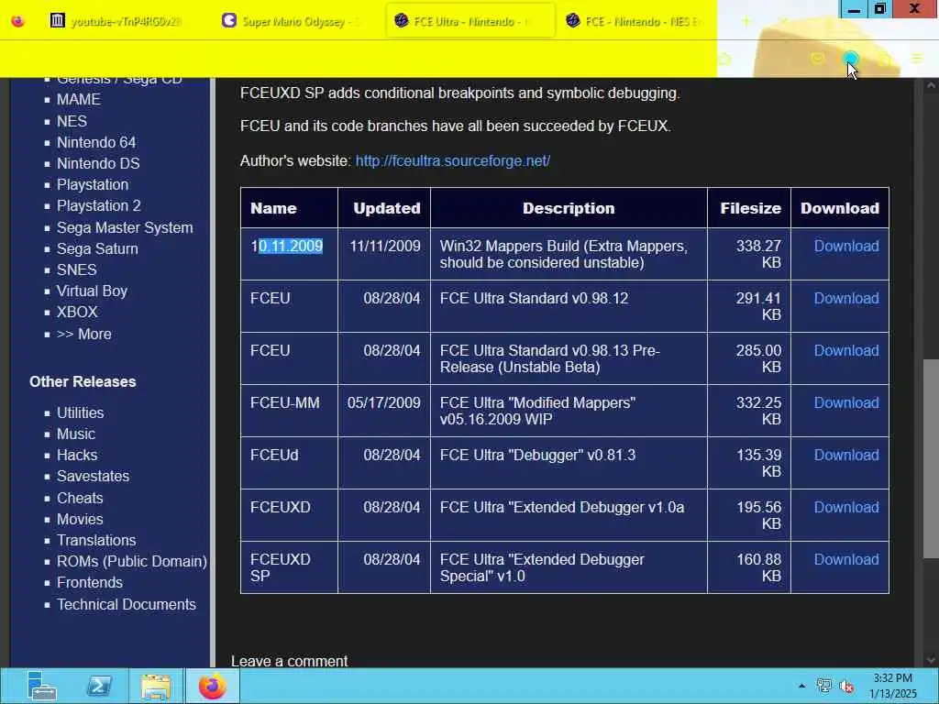Open the Firefox hamburger application menu

(x=917, y=59)
